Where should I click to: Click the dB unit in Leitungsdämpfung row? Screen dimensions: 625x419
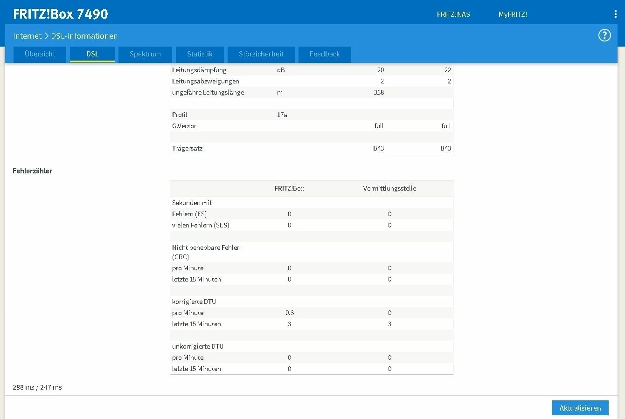coord(281,70)
